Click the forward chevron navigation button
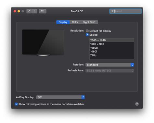This screenshot has width=154, height=123. tap(35, 11)
